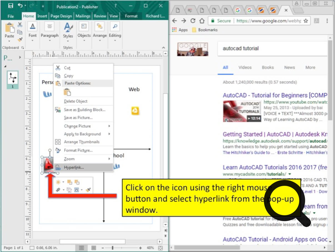Select Hyperlink from the context menu
This screenshot has height=252, width=336.
[83, 167]
